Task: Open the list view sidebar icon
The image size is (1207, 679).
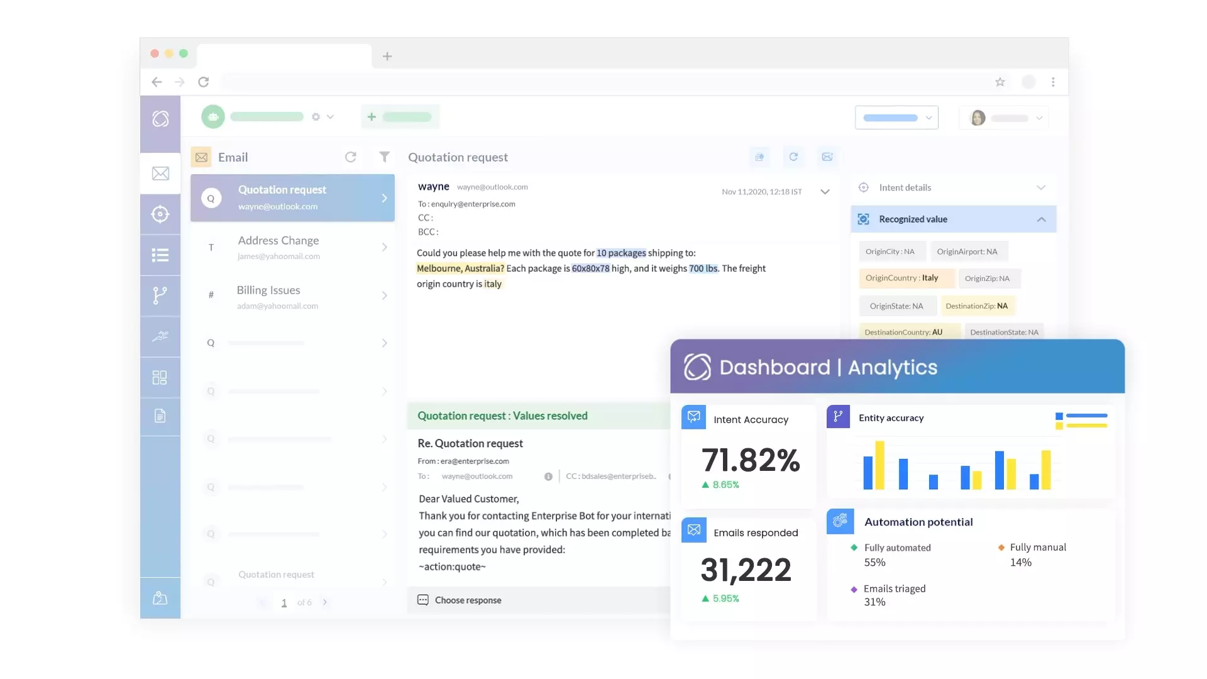Action: click(160, 255)
